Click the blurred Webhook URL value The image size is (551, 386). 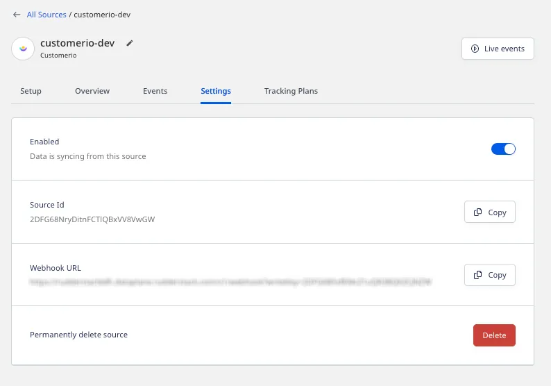(x=230, y=282)
